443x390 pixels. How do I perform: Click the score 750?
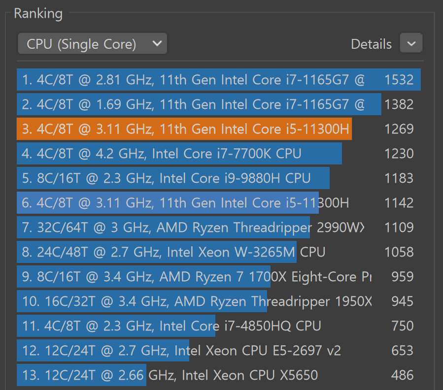pos(402,325)
